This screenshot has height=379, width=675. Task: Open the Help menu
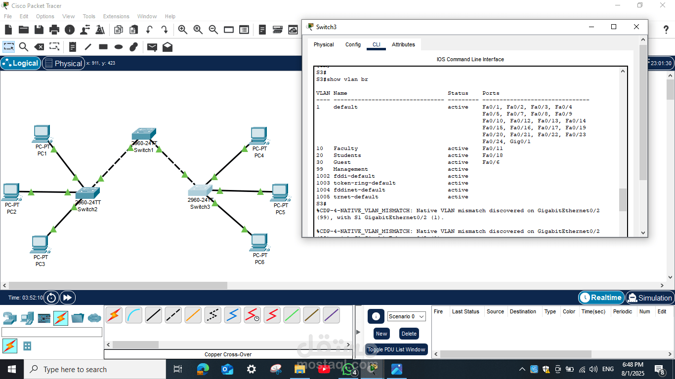(x=170, y=16)
